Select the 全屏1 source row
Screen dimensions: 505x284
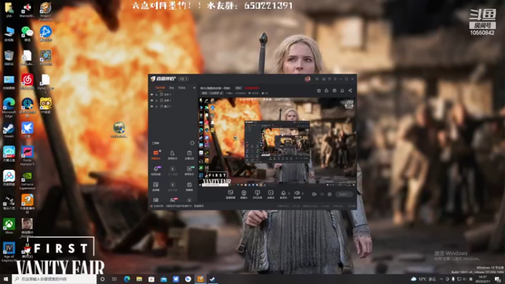[x=173, y=100]
